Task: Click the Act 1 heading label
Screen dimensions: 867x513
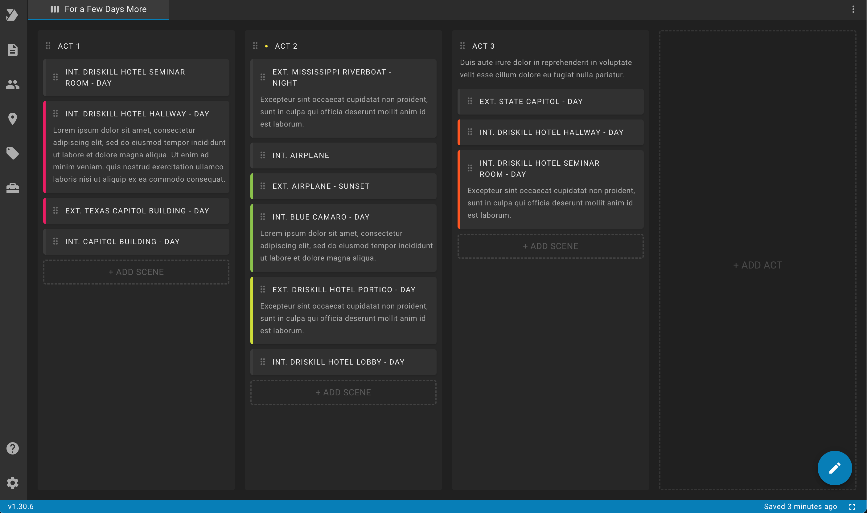Action: (69, 46)
